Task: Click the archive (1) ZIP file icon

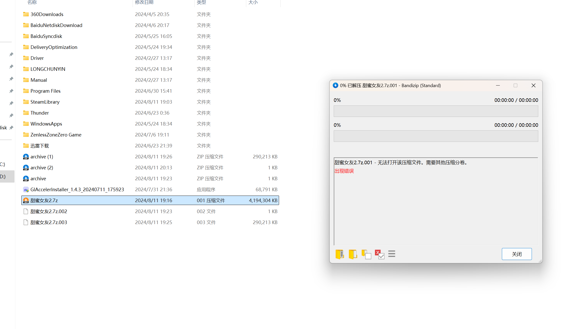Action: tap(26, 157)
